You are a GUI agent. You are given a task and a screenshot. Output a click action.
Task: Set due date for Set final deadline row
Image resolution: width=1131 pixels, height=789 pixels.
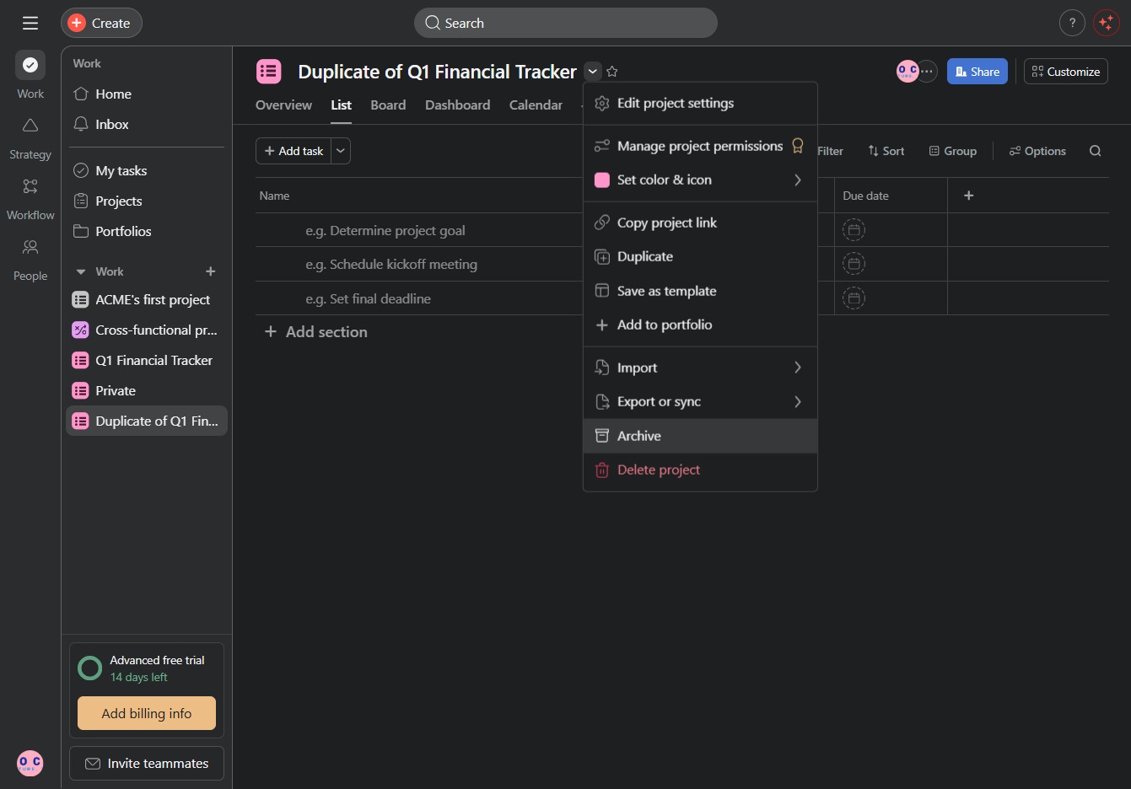point(854,298)
